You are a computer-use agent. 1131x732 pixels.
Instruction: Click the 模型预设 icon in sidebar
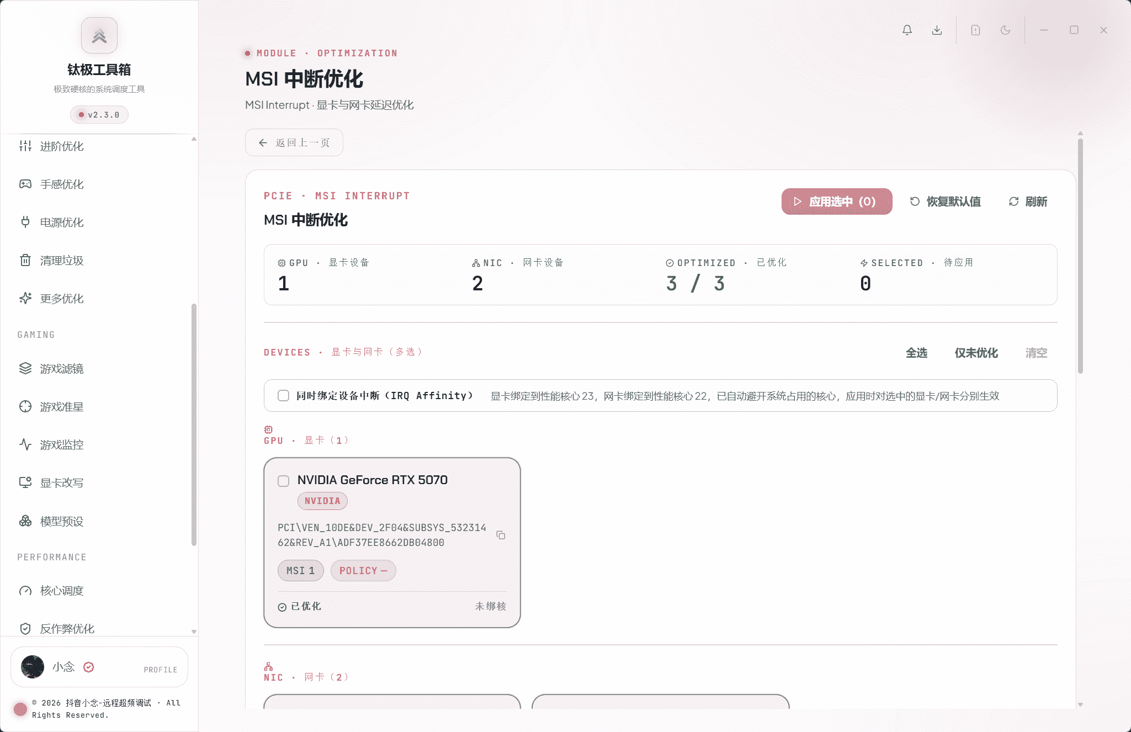point(25,522)
